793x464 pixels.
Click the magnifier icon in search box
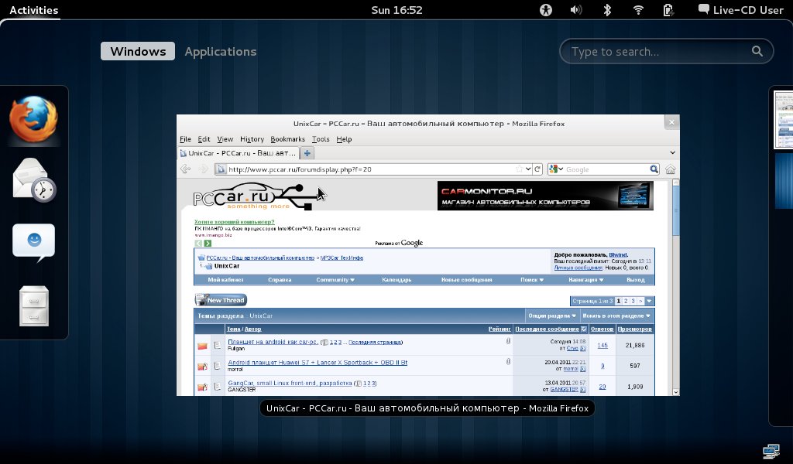757,52
